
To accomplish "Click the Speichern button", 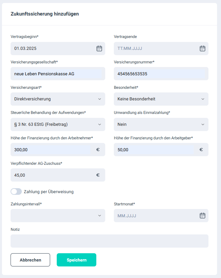I will 77,260.
